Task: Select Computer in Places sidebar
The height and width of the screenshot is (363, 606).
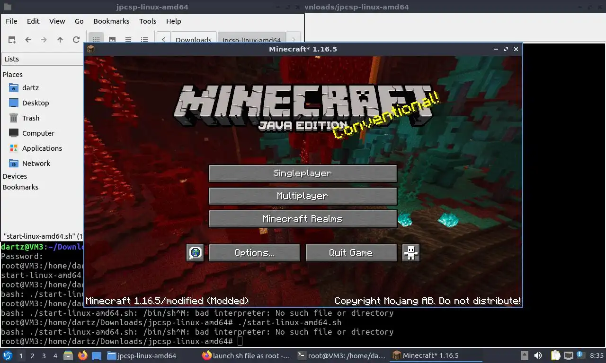Action: (38, 133)
